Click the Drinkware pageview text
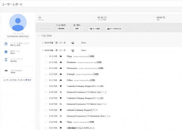This screenshot has width=182, height=130. 84,62
